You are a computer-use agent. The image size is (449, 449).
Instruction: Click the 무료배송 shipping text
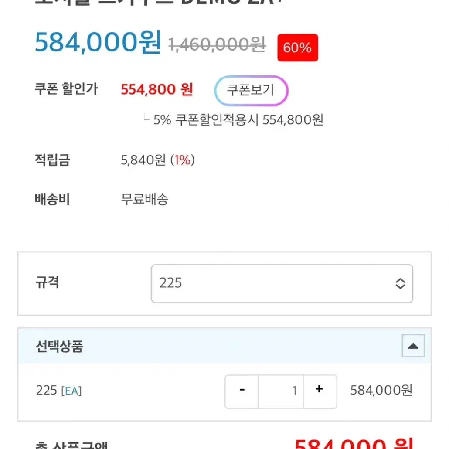point(145,199)
